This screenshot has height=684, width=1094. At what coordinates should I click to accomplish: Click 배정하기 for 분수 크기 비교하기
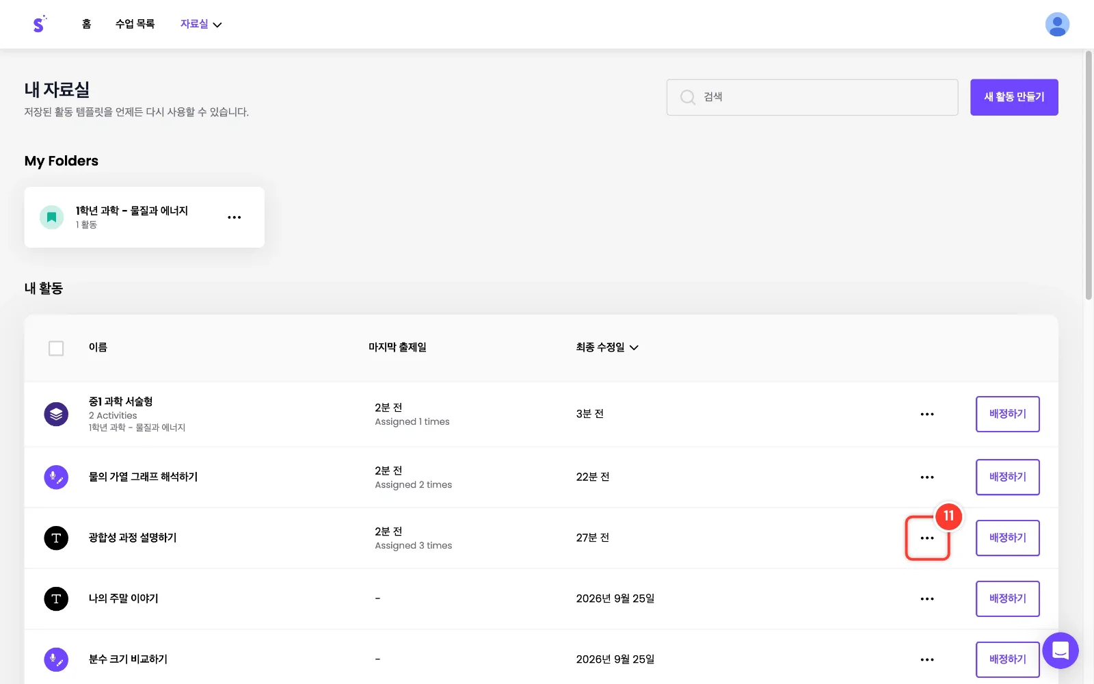click(x=1008, y=659)
